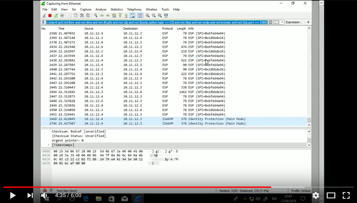
Task: Reset text zoom to normal size
Action: coord(160,16)
